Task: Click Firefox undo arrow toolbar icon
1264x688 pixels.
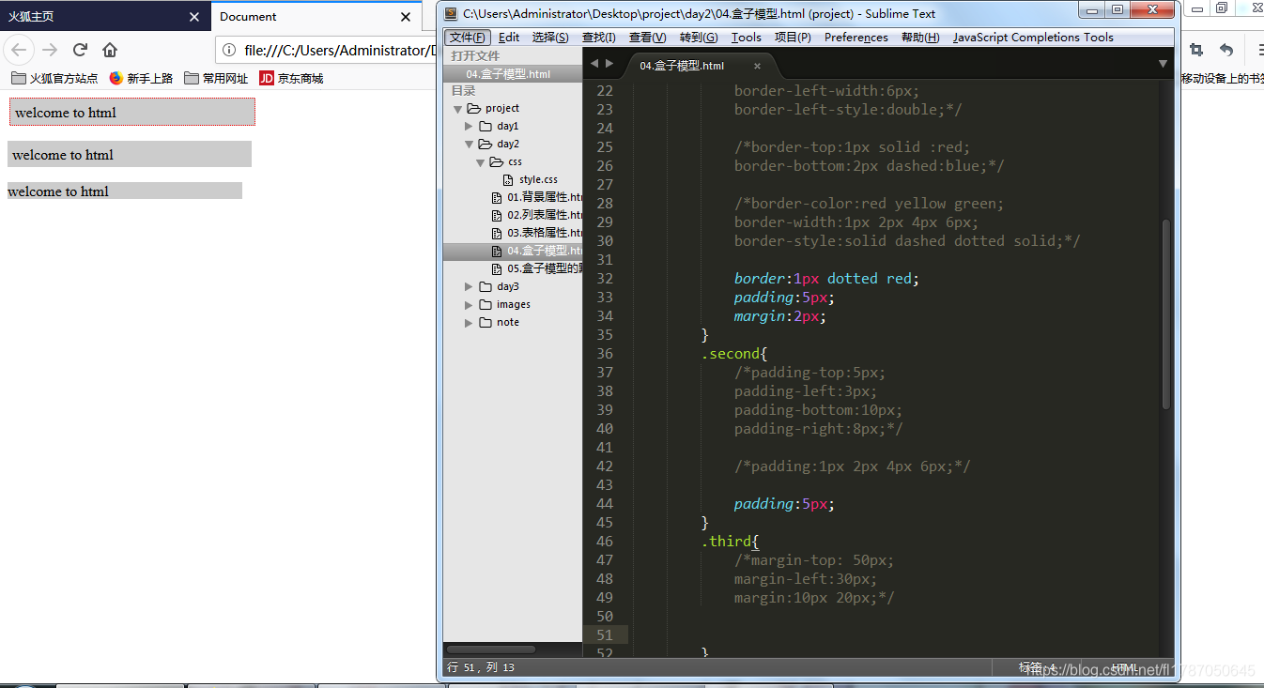Action: click(1226, 50)
